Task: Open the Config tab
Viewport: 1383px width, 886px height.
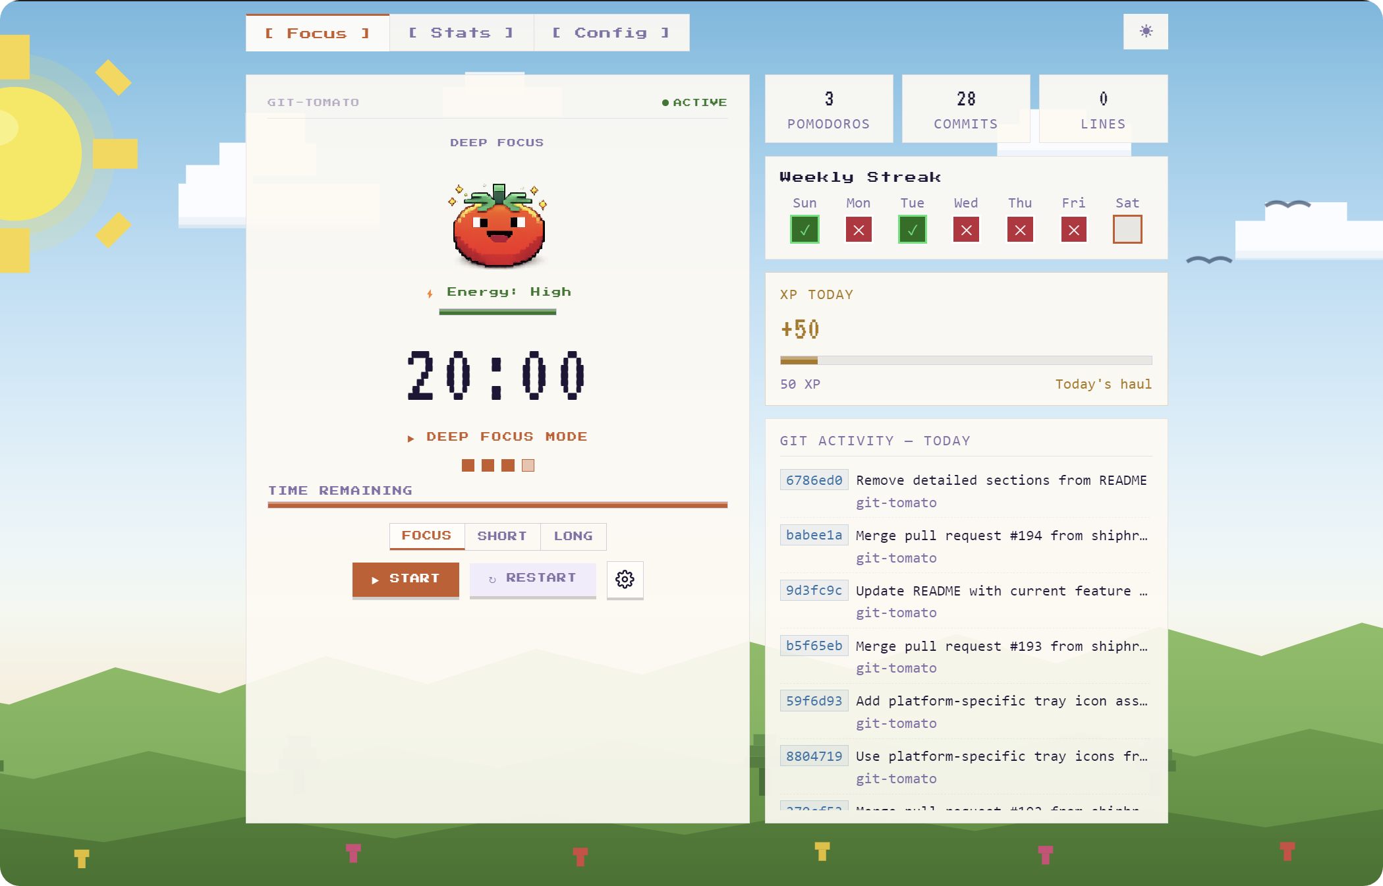Action: 611,33
